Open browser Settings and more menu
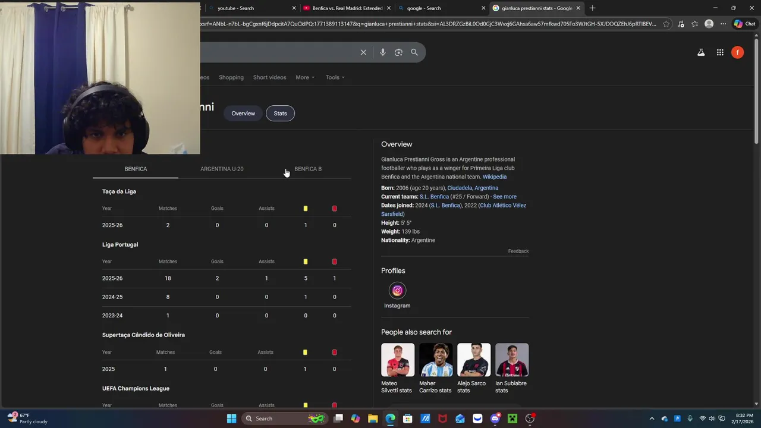Image resolution: width=761 pixels, height=428 pixels. click(723, 24)
